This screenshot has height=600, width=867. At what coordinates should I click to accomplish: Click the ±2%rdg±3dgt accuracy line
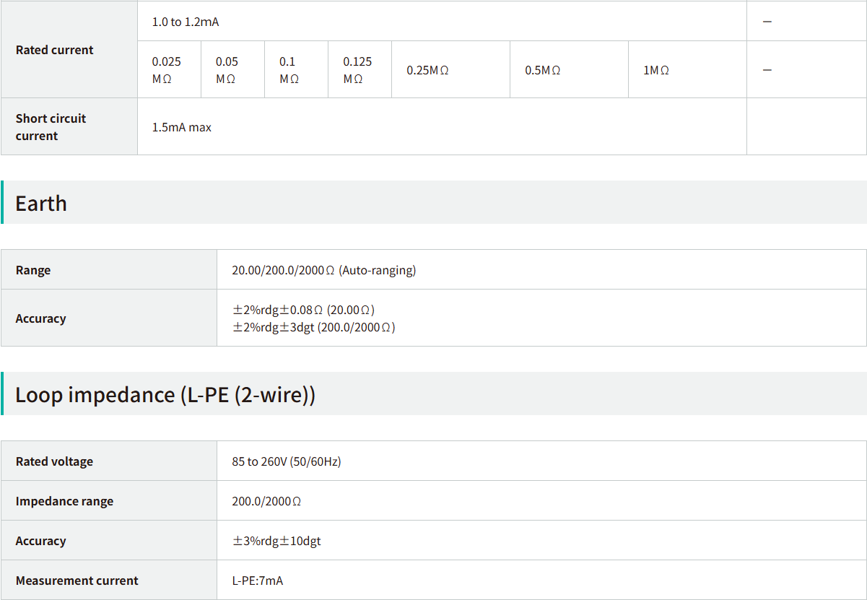[313, 327]
